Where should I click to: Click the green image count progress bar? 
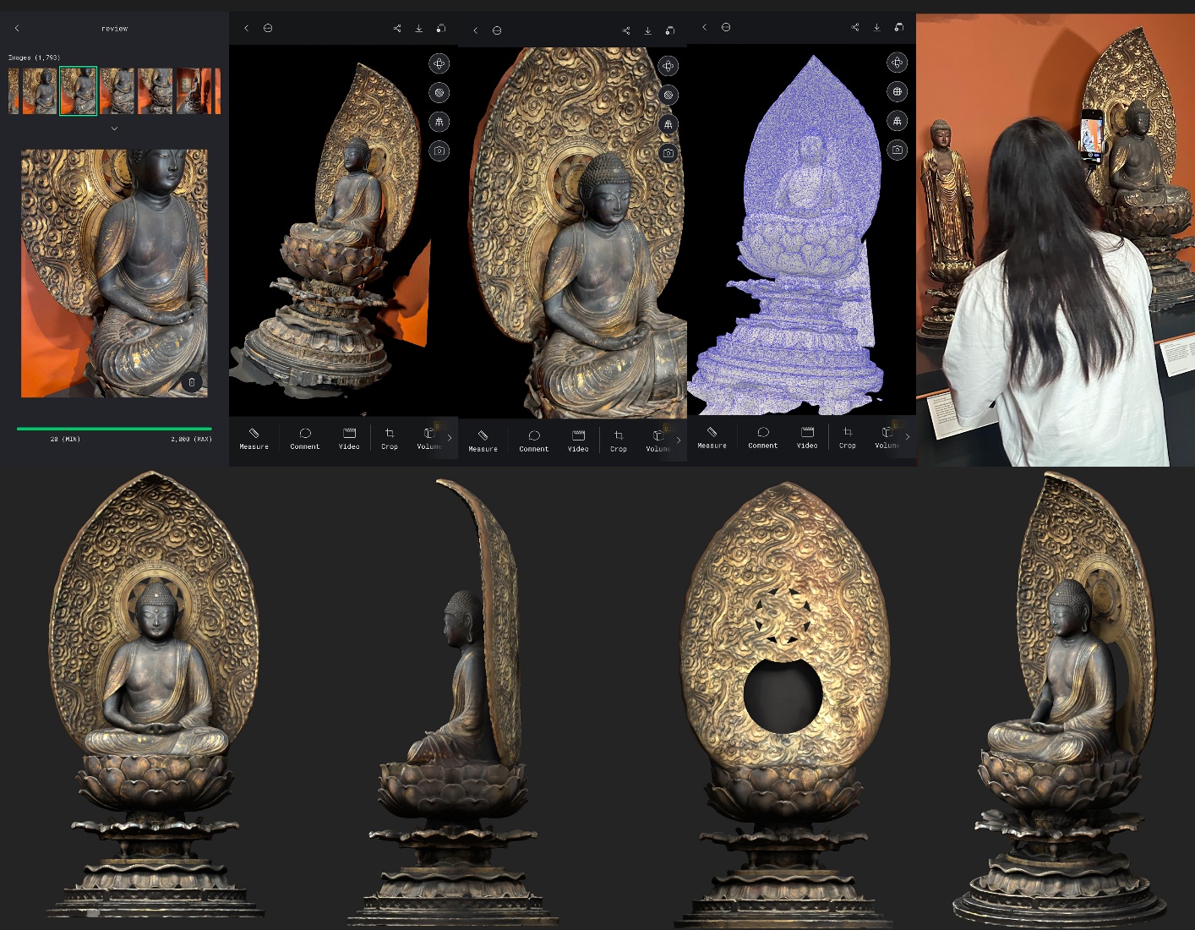tap(114, 429)
